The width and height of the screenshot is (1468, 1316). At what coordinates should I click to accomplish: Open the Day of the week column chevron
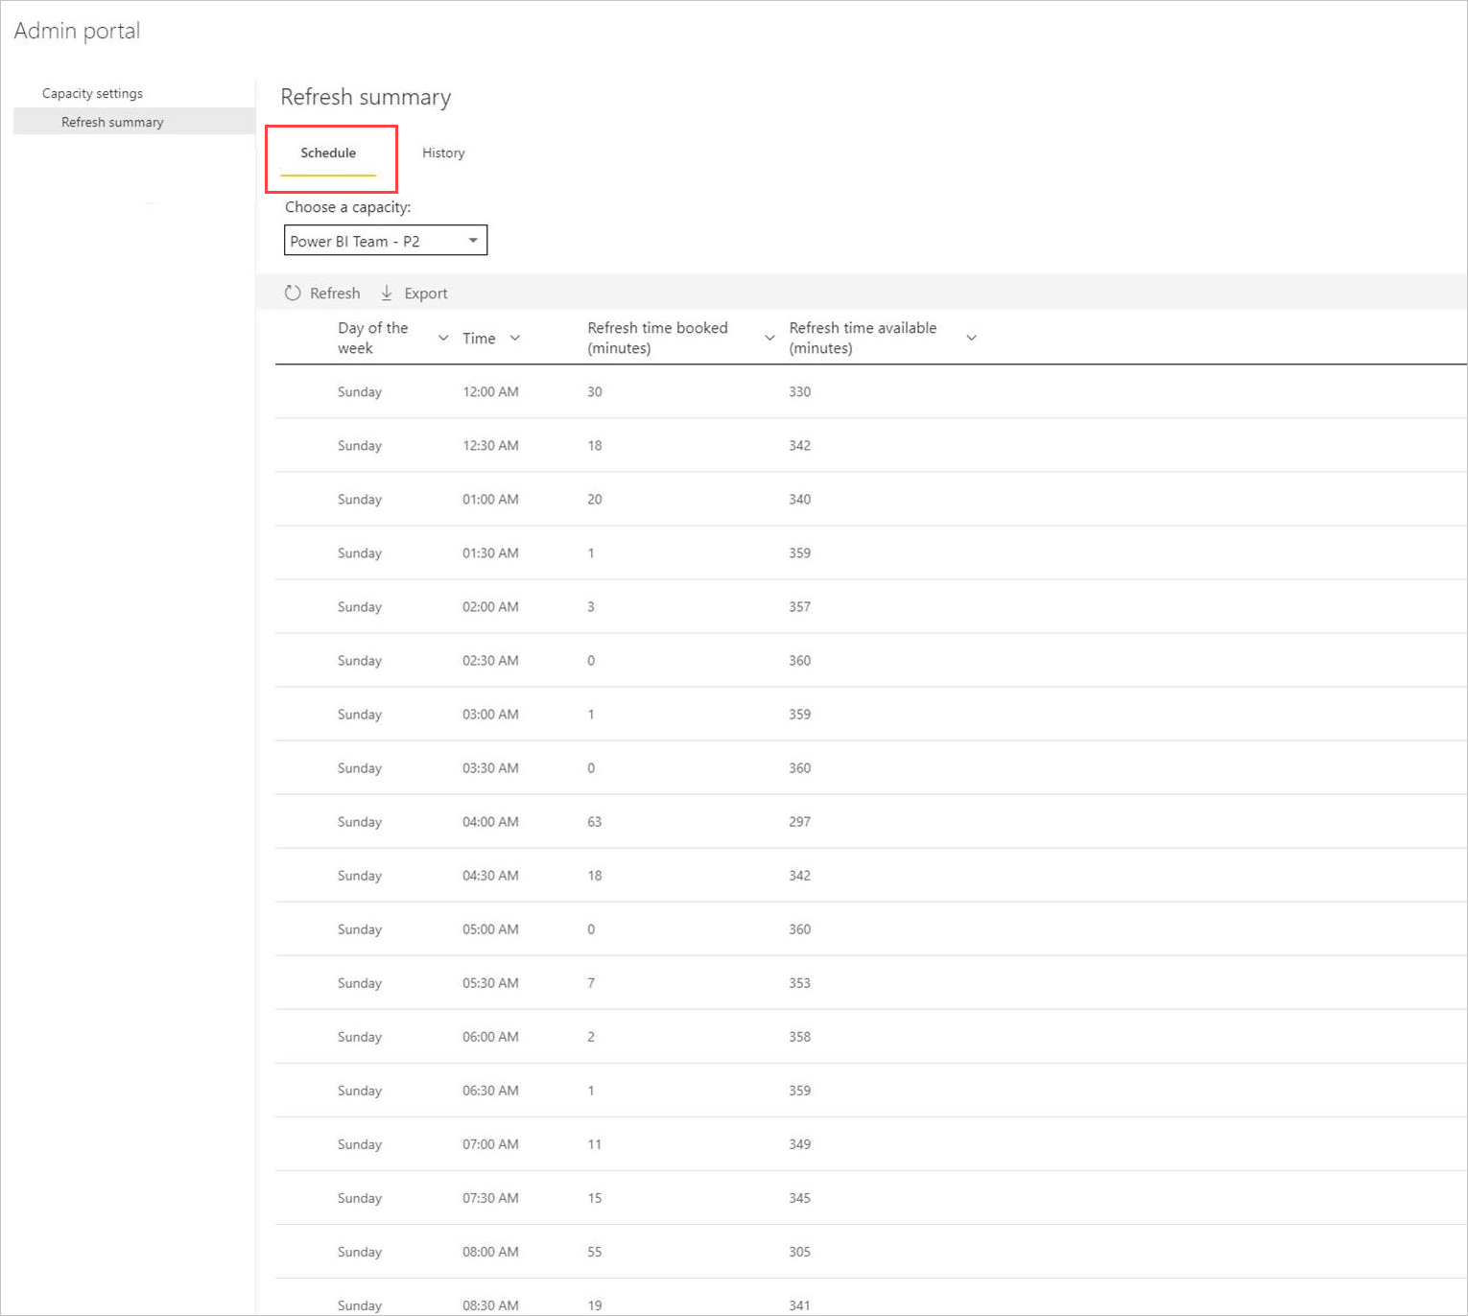coord(443,338)
